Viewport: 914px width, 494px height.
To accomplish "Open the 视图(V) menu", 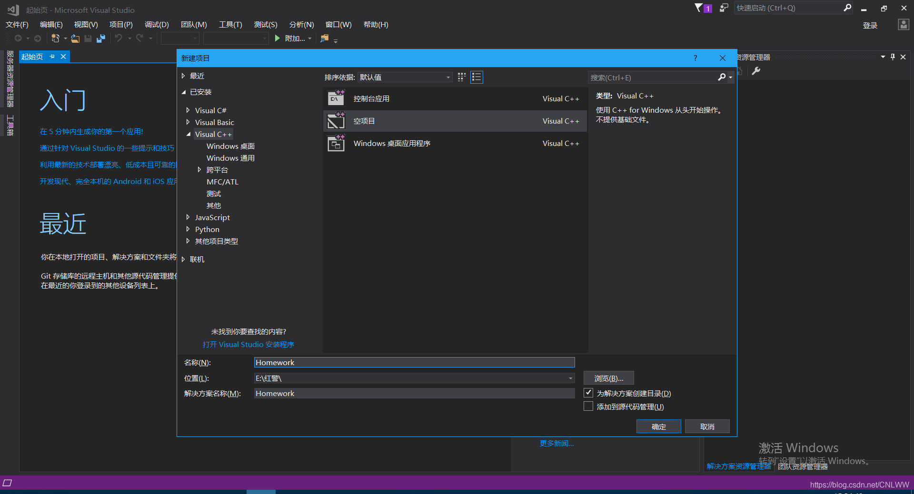I will pyautogui.click(x=86, y=25).
